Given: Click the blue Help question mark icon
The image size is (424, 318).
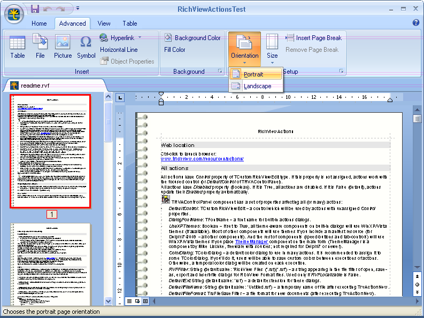Looking at the screenshot, I should point(416,23).
